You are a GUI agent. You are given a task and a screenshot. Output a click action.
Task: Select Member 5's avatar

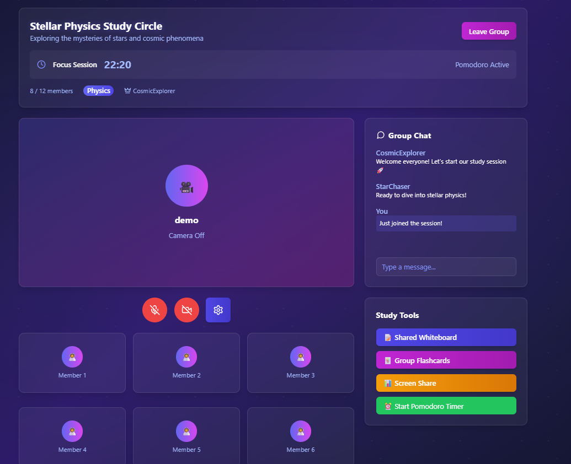pyautogui.click(x=186, y=431)
